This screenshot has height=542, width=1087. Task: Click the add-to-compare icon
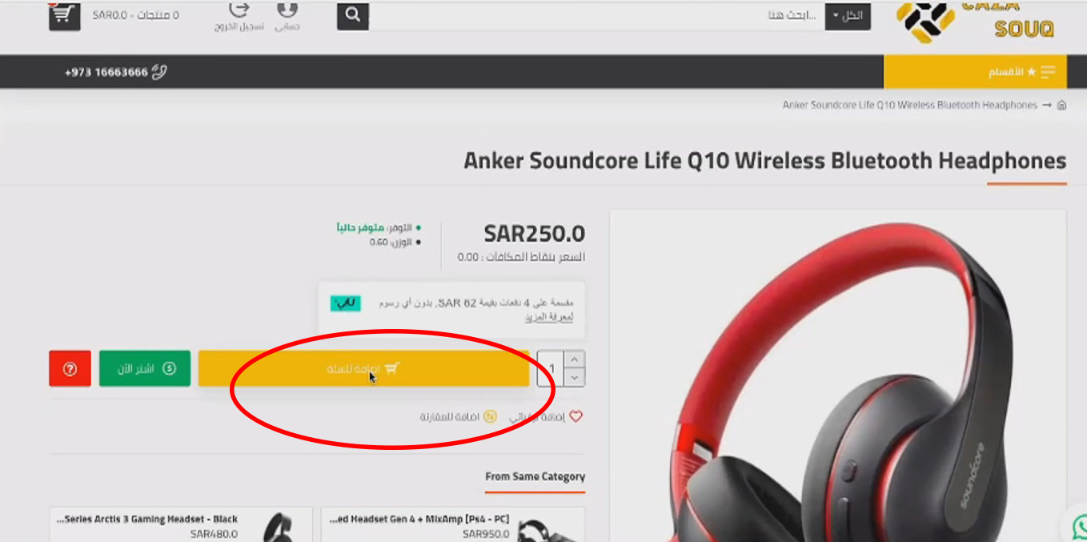491,416
